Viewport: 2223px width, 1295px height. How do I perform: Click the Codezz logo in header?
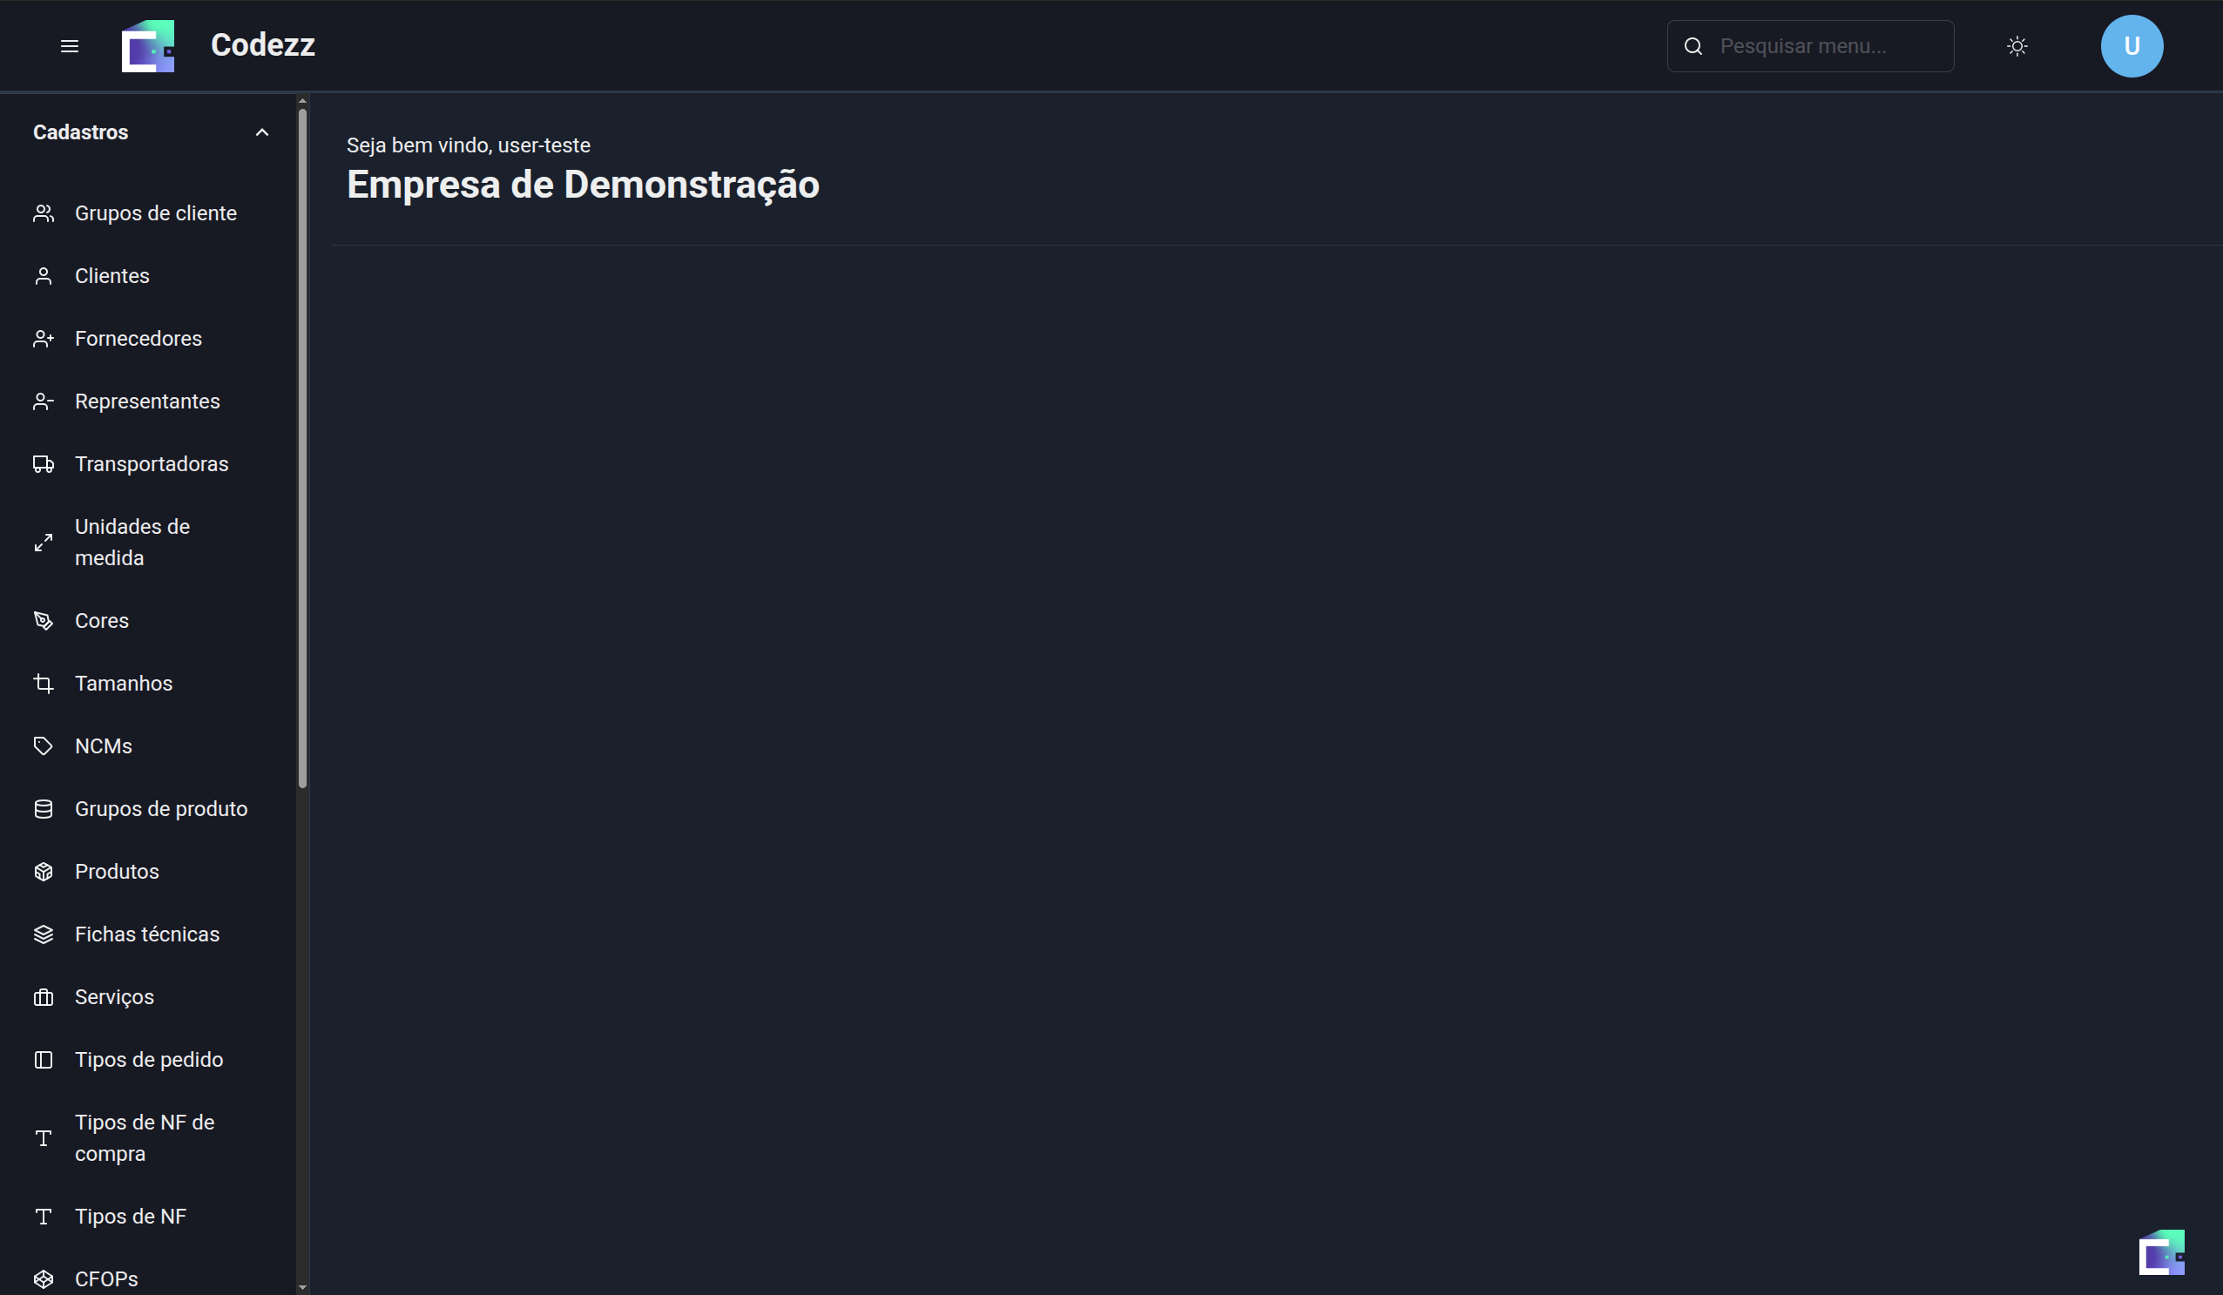(147, 46)
